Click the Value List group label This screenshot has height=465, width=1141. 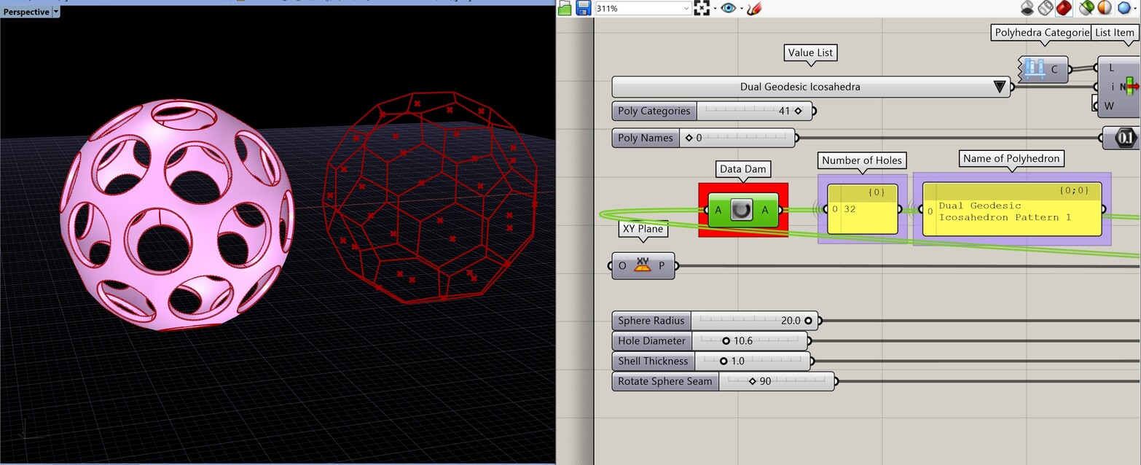pos(810,52)
